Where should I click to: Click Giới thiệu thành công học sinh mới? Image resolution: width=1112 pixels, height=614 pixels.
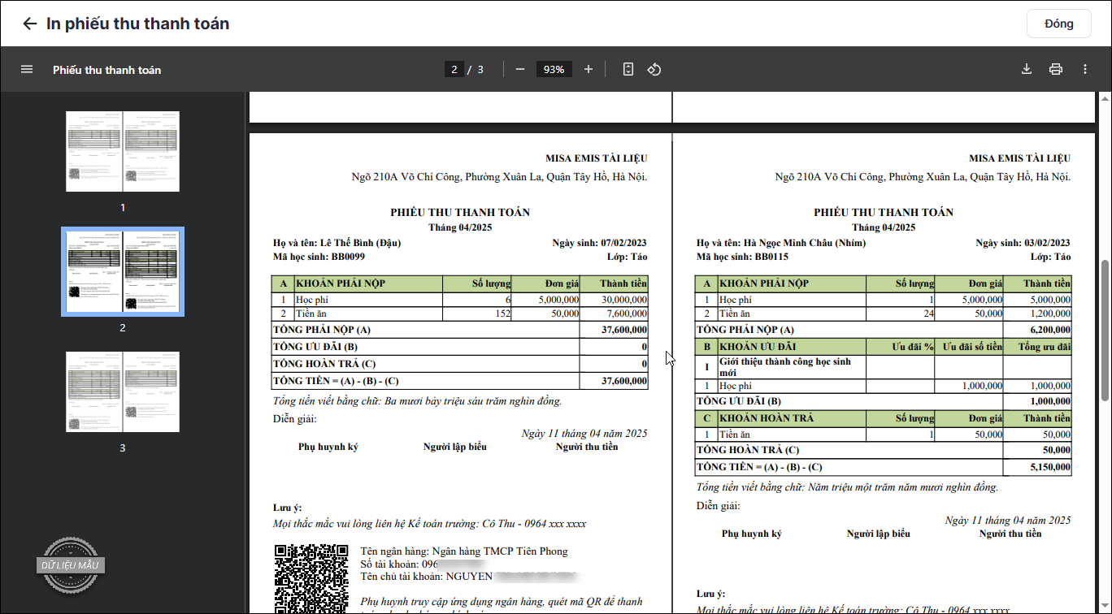tap(785, 366)
